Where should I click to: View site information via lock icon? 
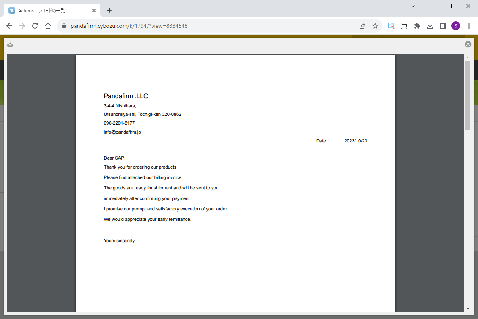click(64, 26)
